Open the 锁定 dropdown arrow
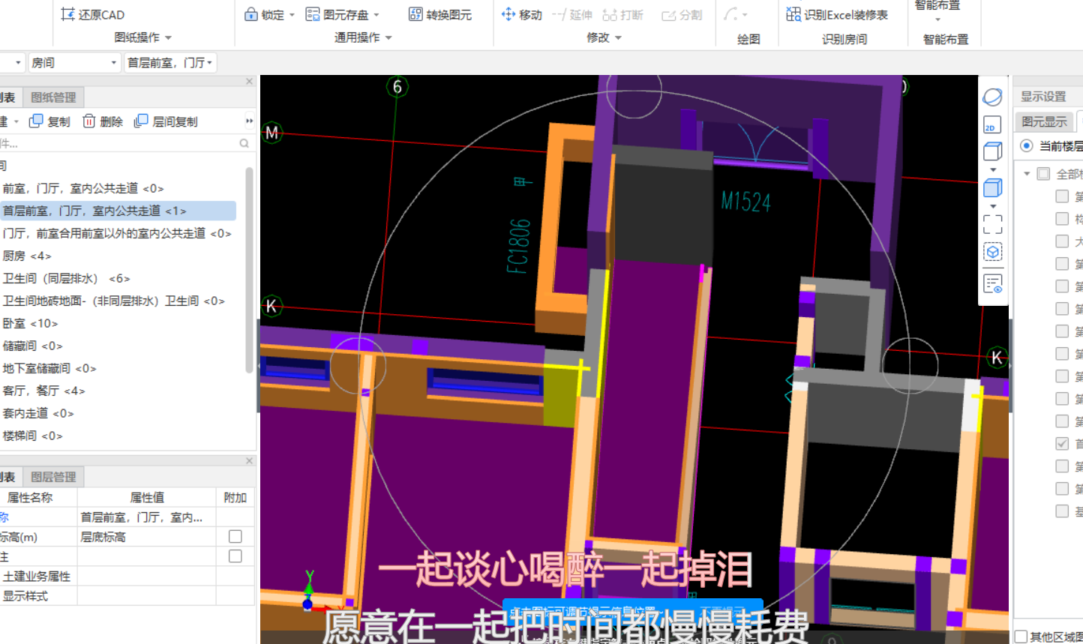 [x=292, y=15]
